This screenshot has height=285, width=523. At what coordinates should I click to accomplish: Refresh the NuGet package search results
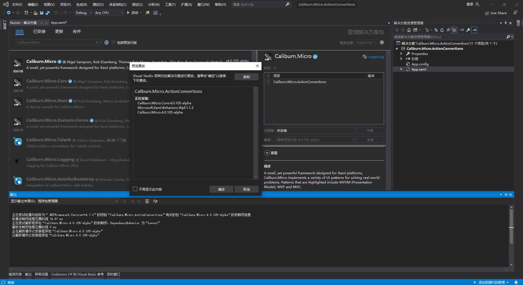[107, 42]
